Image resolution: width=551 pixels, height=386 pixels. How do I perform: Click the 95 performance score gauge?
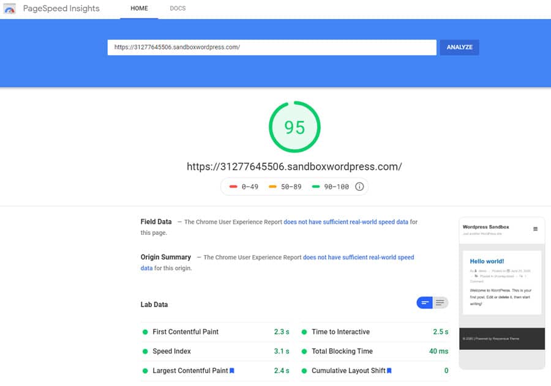[x=294, y=127]
